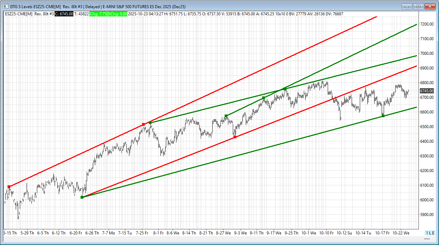Click the 7200.00 label on price scale

(427, 24)
